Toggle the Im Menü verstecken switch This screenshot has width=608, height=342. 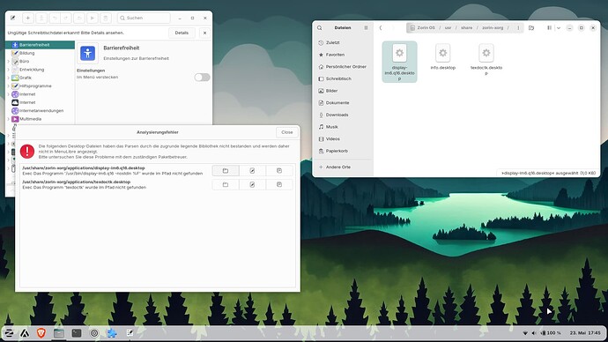coord(202,78)
